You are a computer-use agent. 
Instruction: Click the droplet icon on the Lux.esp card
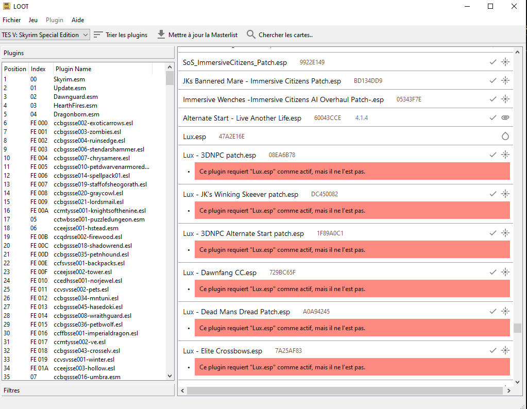pos(505,137)
